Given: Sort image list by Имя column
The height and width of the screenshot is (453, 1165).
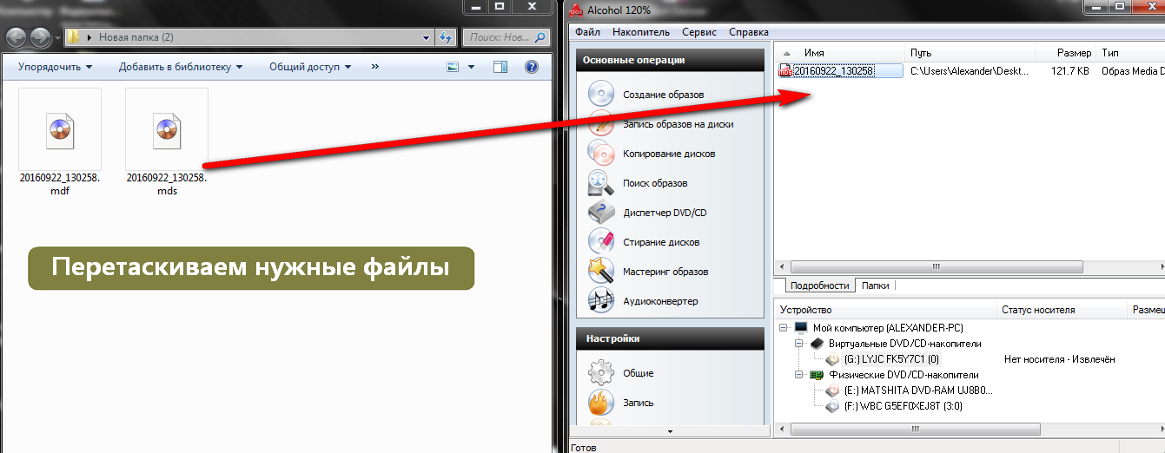Looking at the screenshot, I should tap(839, 53).
